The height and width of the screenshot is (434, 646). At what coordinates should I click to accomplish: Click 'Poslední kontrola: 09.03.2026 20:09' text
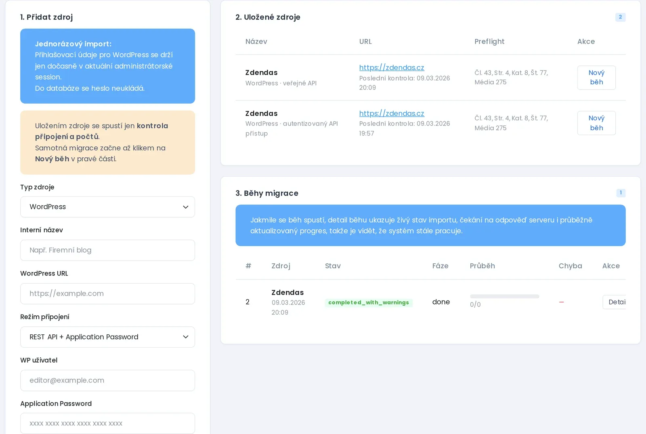click(x=405, y=83)
